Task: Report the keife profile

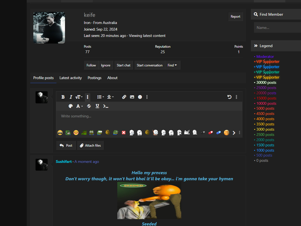Action: tap(235, 17)
